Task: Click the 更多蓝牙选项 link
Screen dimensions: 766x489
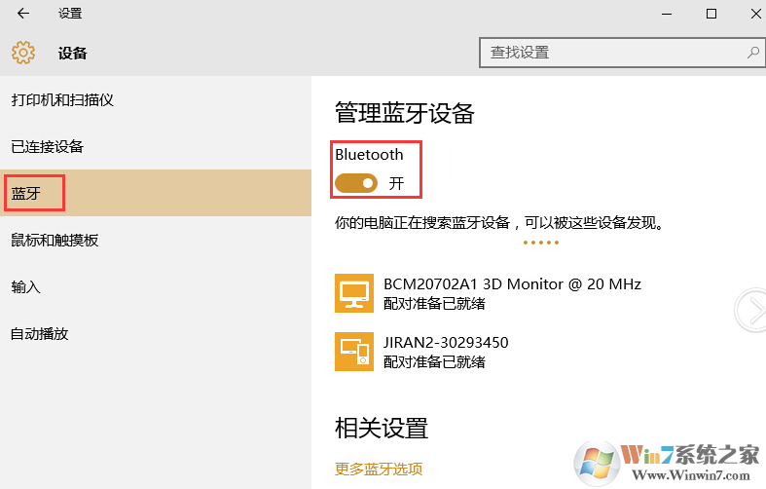Action: point(379,469)
